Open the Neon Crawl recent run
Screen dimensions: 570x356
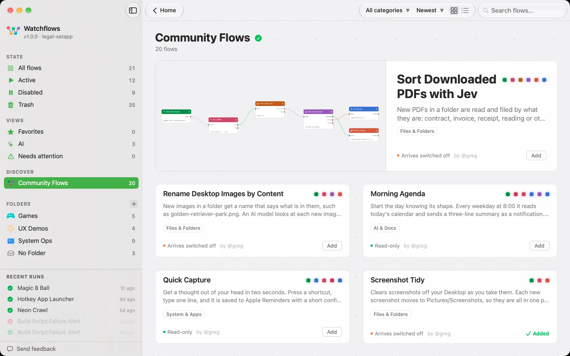71,311
